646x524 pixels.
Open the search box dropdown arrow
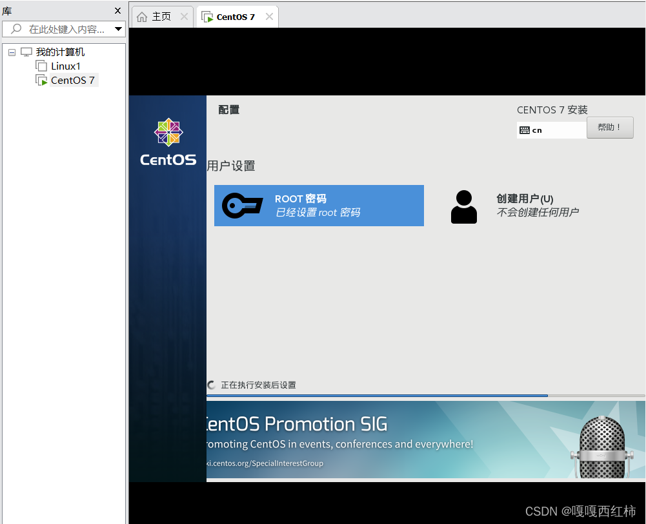[x=118, y=29]
